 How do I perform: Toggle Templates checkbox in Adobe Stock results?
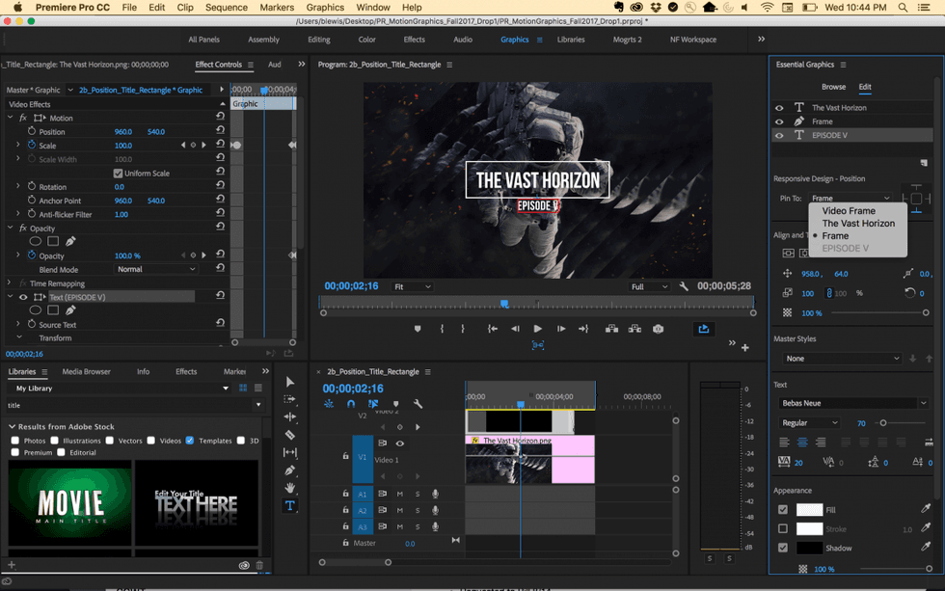click(190, 441)
